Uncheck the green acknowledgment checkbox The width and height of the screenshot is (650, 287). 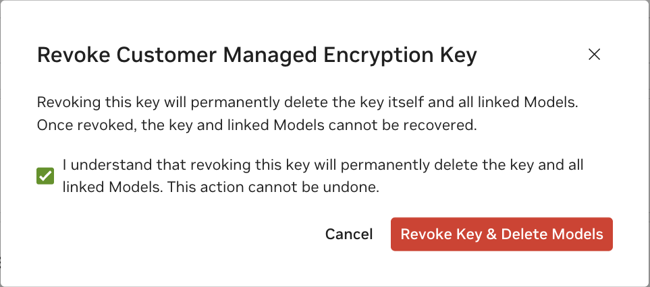[x=45, y=177]
